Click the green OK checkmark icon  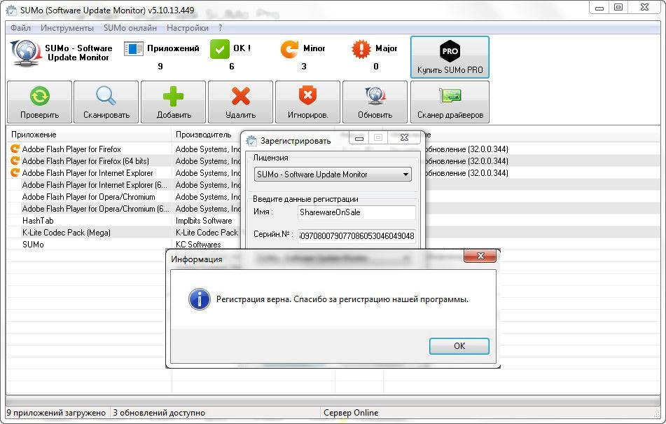[x=220, y=49]
